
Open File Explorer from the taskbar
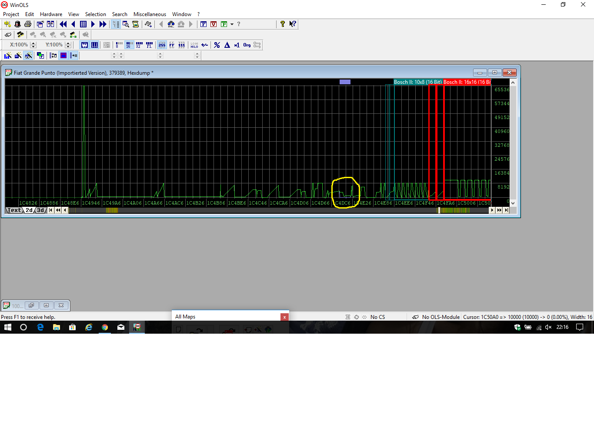57,327
